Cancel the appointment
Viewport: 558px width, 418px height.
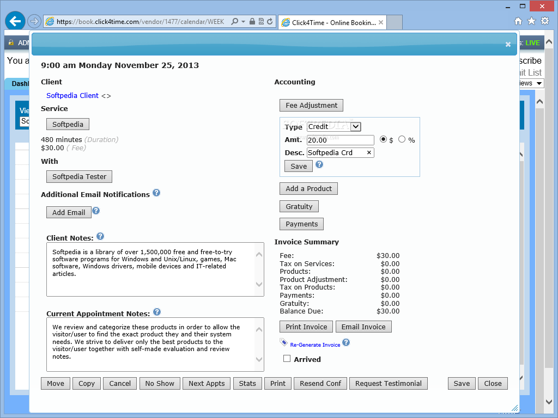pyautogui.click(x=120, y=384)
